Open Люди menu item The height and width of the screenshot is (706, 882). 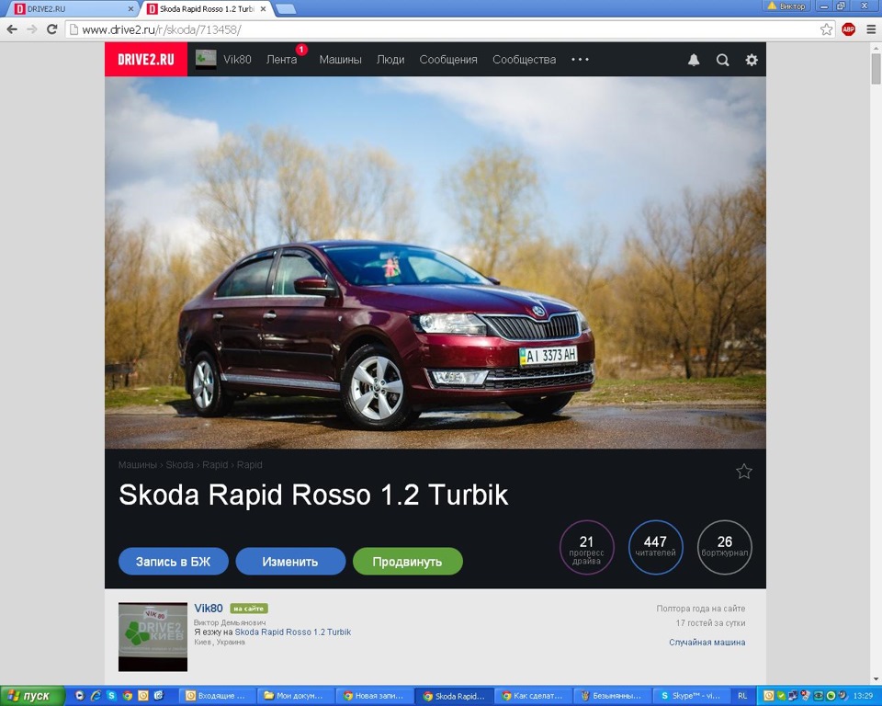click(390, 60)
